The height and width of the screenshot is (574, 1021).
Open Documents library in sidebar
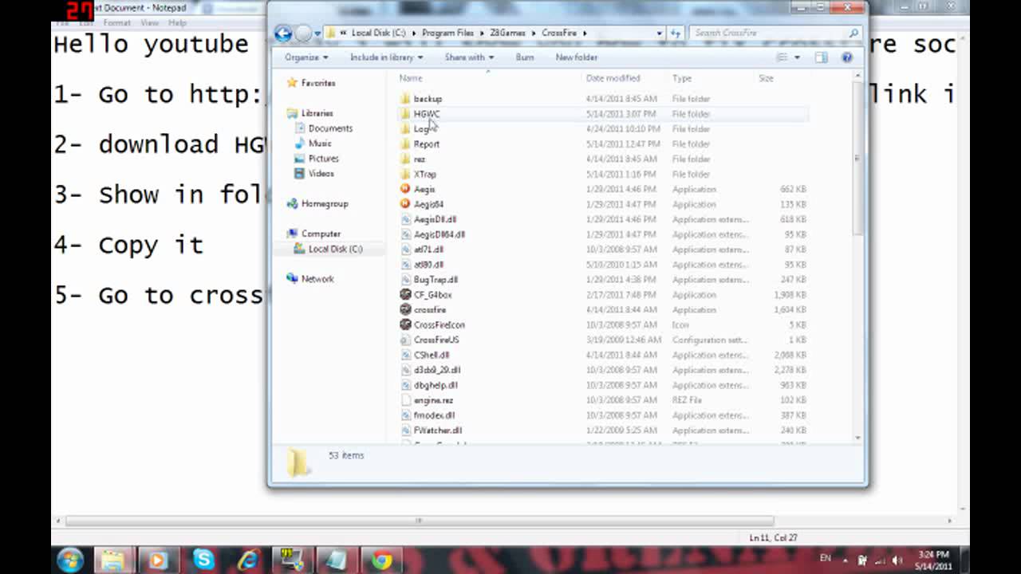pos(330,128)
